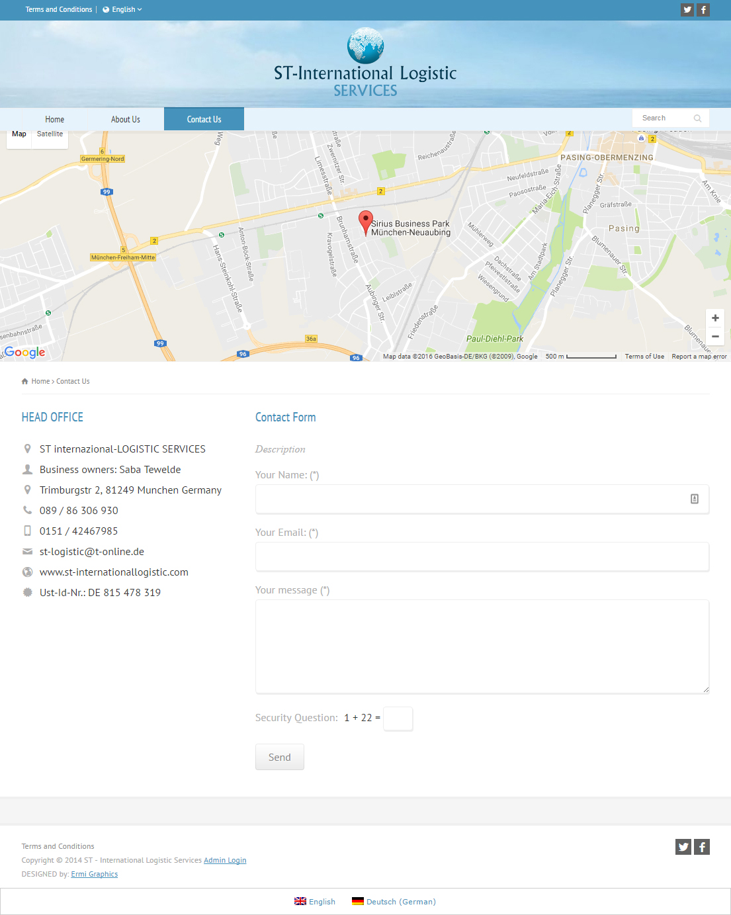This screenshot has height=915, width=731.
Task: Select the Contact Us menu item
Action: tap(204, 119)
